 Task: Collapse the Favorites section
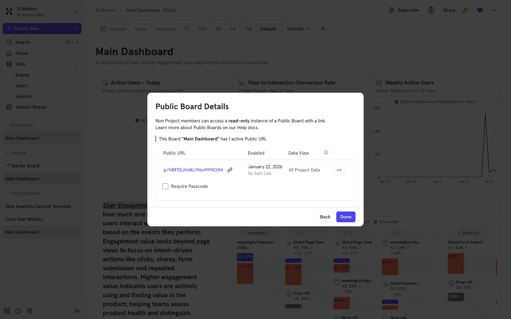[x=7, y=125]
